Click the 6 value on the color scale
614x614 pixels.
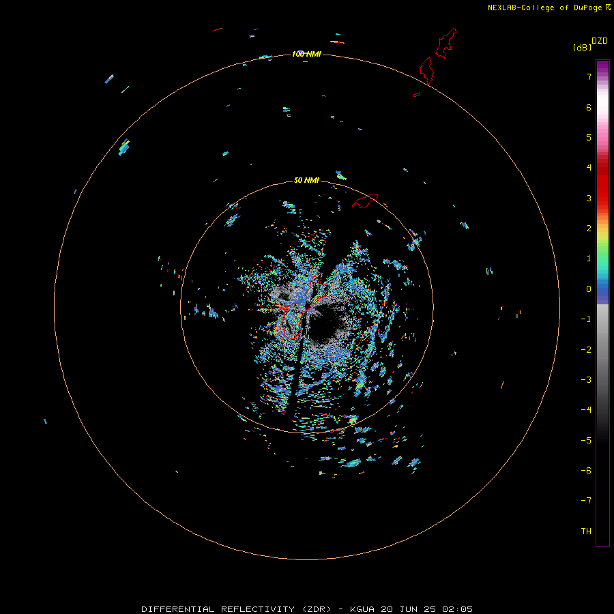589,107
